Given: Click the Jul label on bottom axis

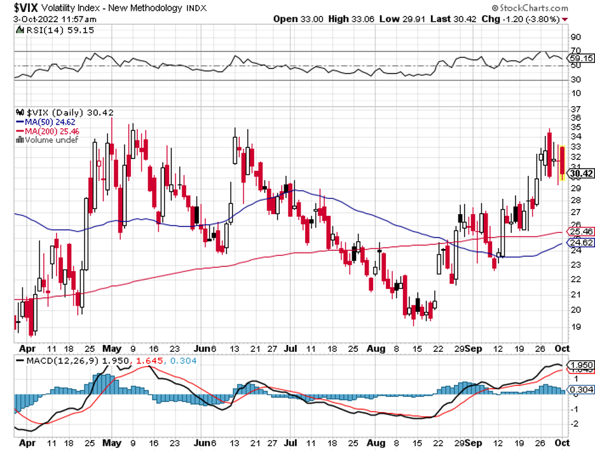Looking at the screenshot, I should click(291, 443).
